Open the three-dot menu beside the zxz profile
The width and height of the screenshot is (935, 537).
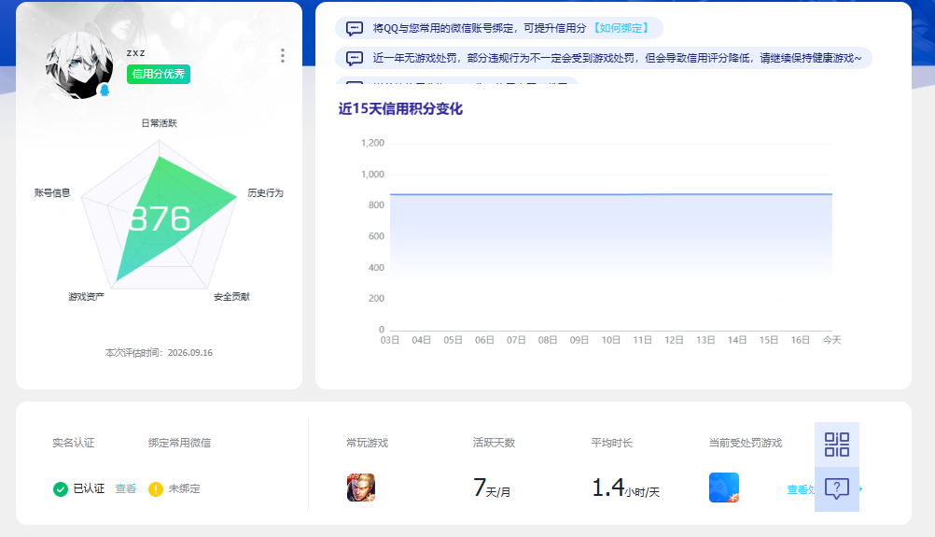coord(283,55)
